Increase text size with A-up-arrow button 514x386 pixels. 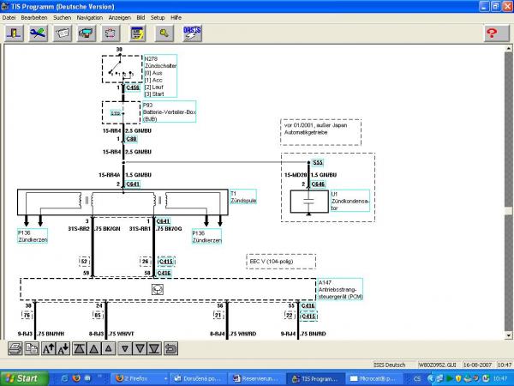pos(48,348)
